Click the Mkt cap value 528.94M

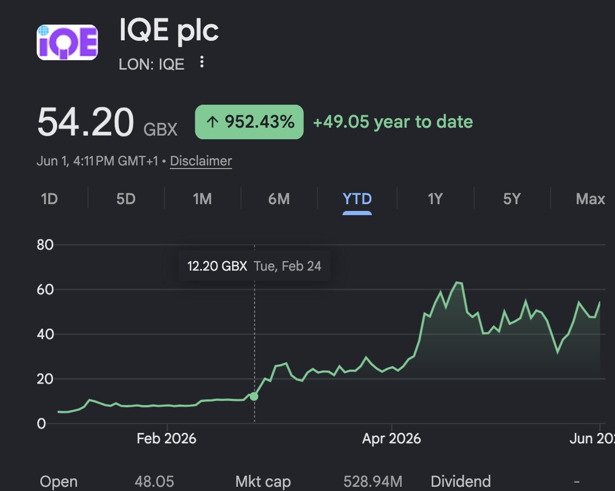[x=372, y=481]
